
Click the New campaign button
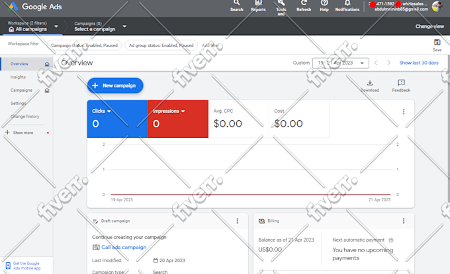(x=115, y=86)
